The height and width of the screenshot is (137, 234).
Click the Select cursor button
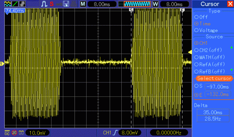213,79
